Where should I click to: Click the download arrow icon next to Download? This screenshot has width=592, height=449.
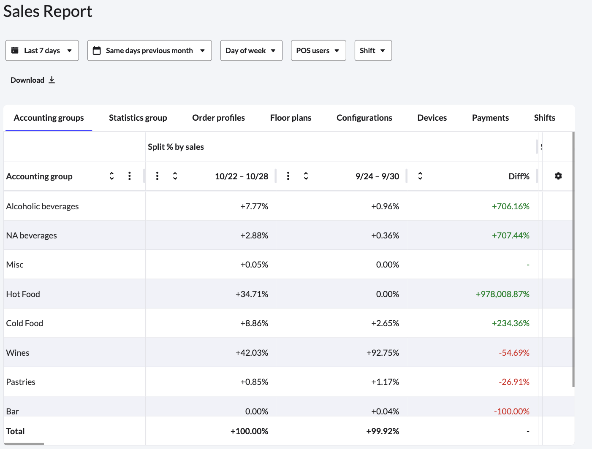click(52, 80)
